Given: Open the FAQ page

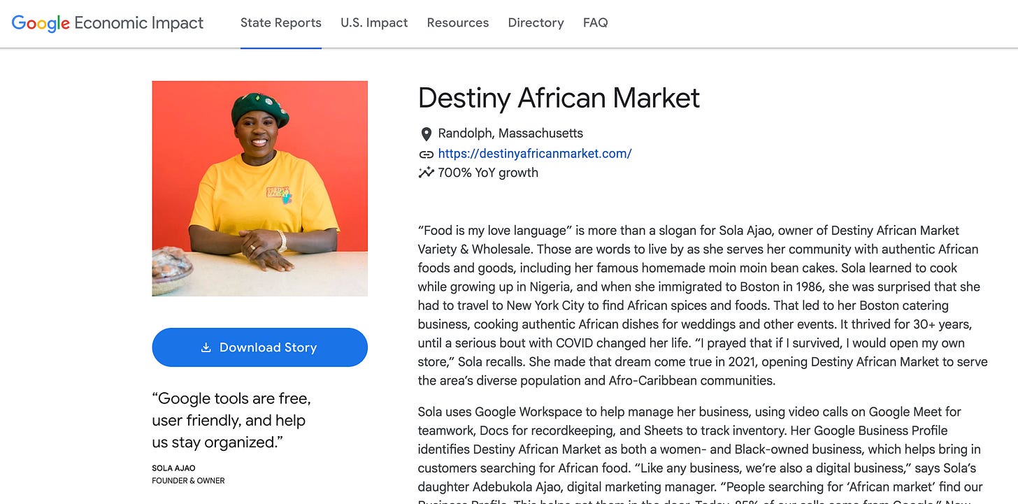Looking at the screenshot, I should pos(596,23).
